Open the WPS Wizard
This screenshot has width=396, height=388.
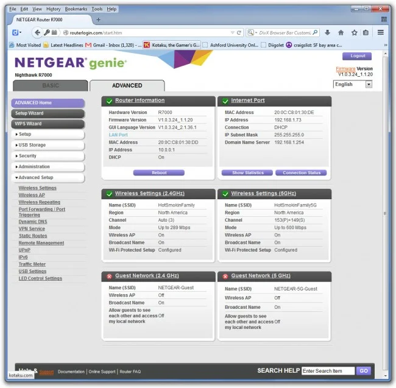[x=48, y=124]
